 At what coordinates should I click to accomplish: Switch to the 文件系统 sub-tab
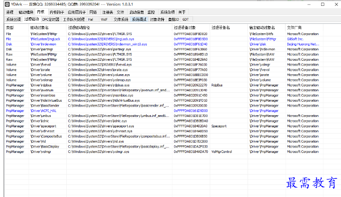tap(121, 19)
